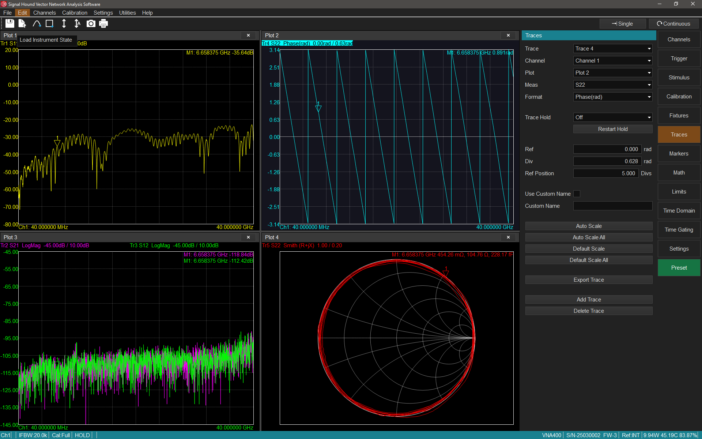Switch to the Markers side tab

679,154
